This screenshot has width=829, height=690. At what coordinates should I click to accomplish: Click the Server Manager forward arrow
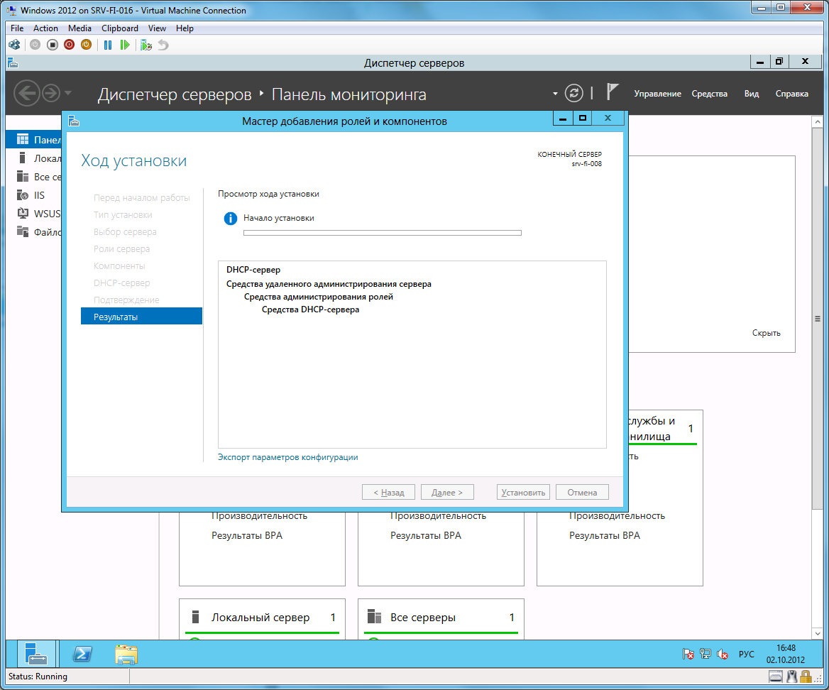point(51,94)
